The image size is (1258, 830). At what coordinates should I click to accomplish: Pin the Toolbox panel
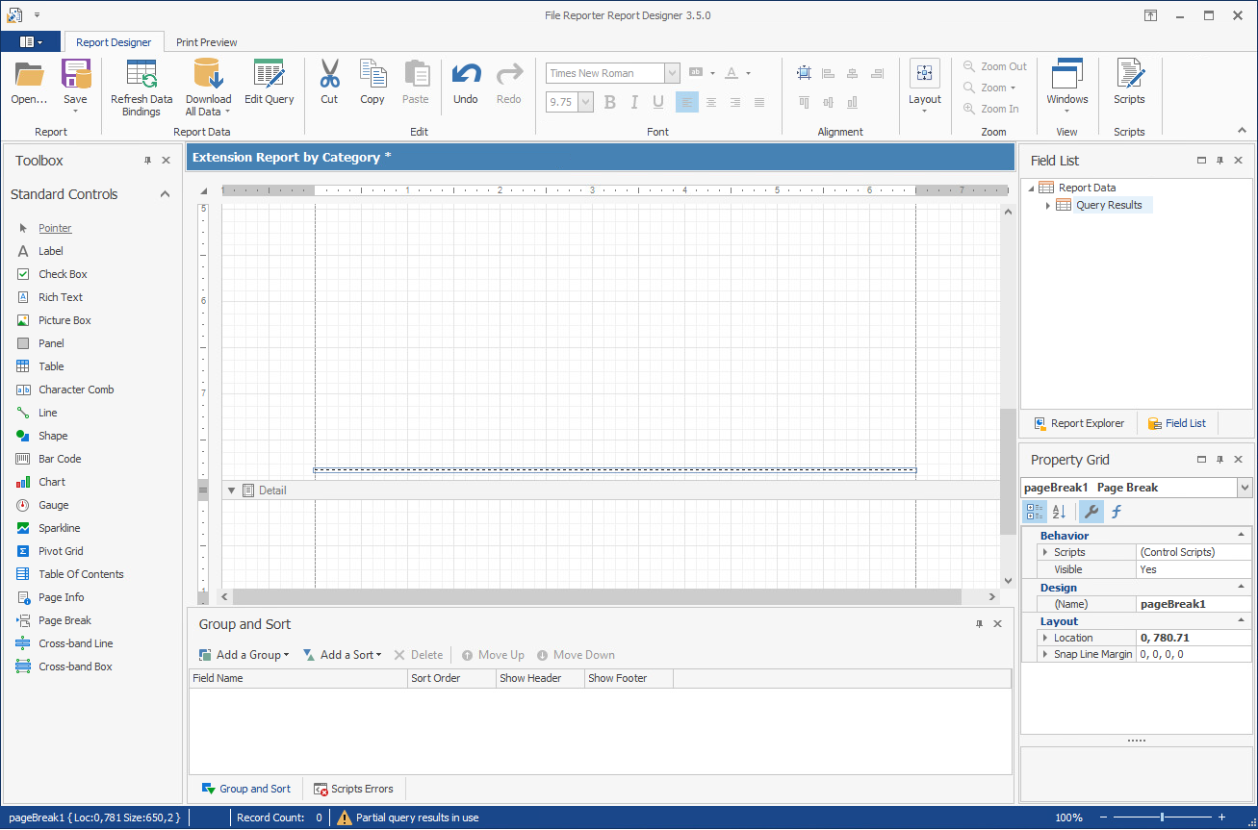click(x=146, y=161)
